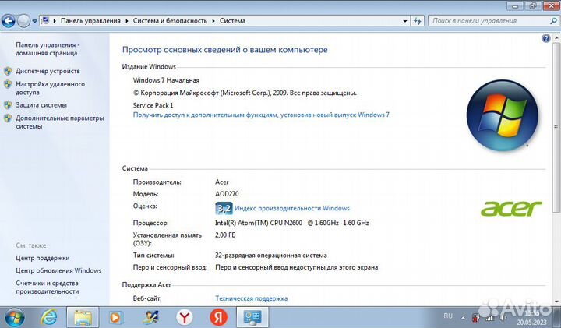Image resolution: width=561 pixels, height=328 pixels.
Task: Click the edition text 'Windows 7 Начальная'
Action: click(x=166, y=80)
